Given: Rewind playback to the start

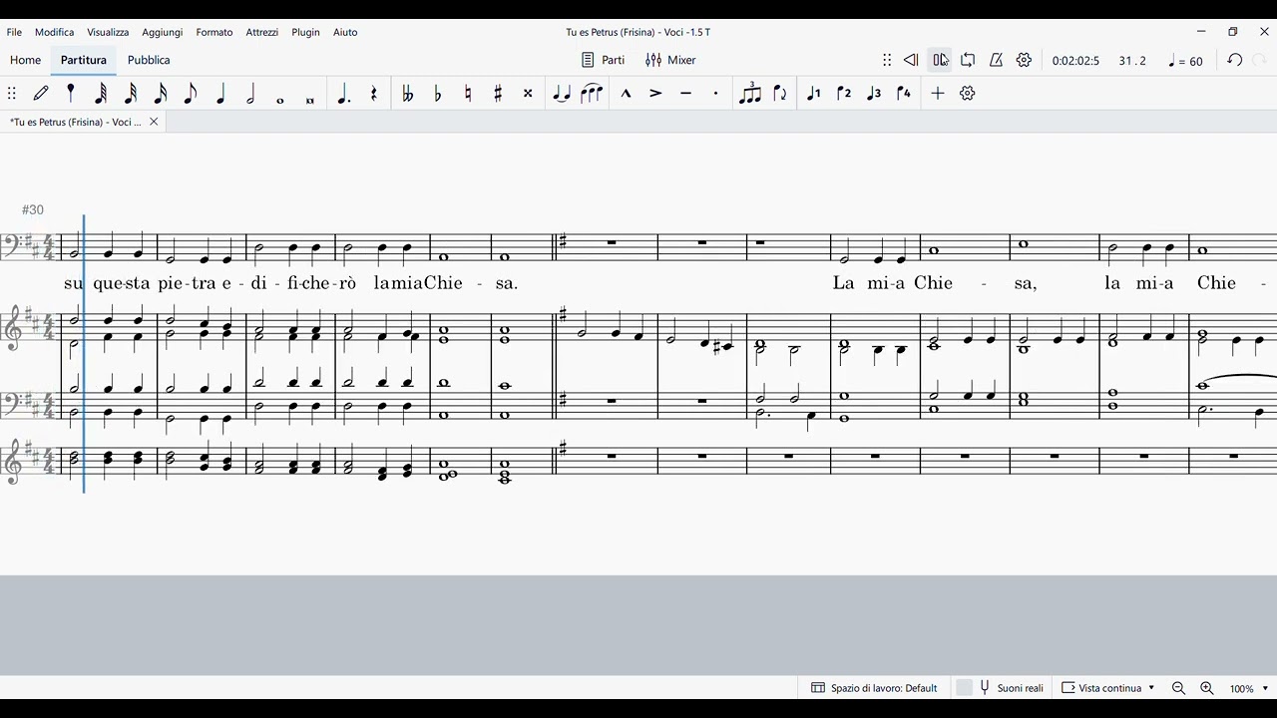Looking at the screenshot, I should coord(911,60).
